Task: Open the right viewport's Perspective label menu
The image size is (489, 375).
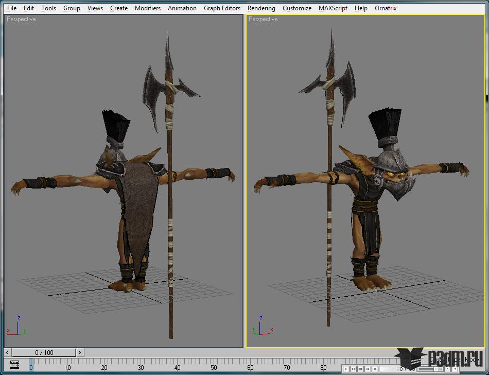Action: point(263,19)
